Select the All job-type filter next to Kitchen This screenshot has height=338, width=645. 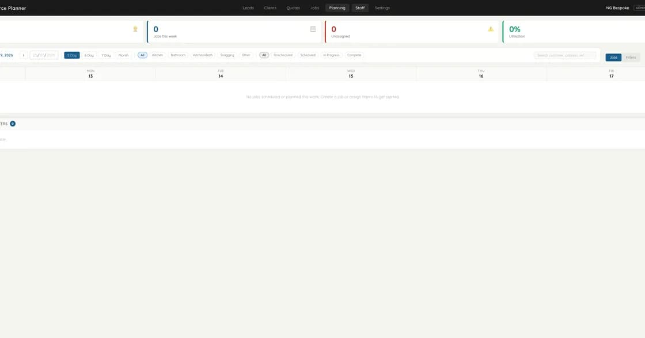coord(142,55)
